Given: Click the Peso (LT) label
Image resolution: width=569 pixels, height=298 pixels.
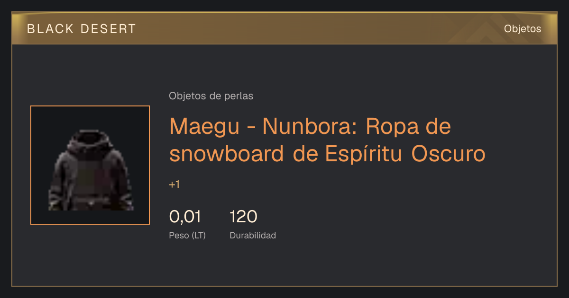Looking at the screenshot, I should coord(187,236).
